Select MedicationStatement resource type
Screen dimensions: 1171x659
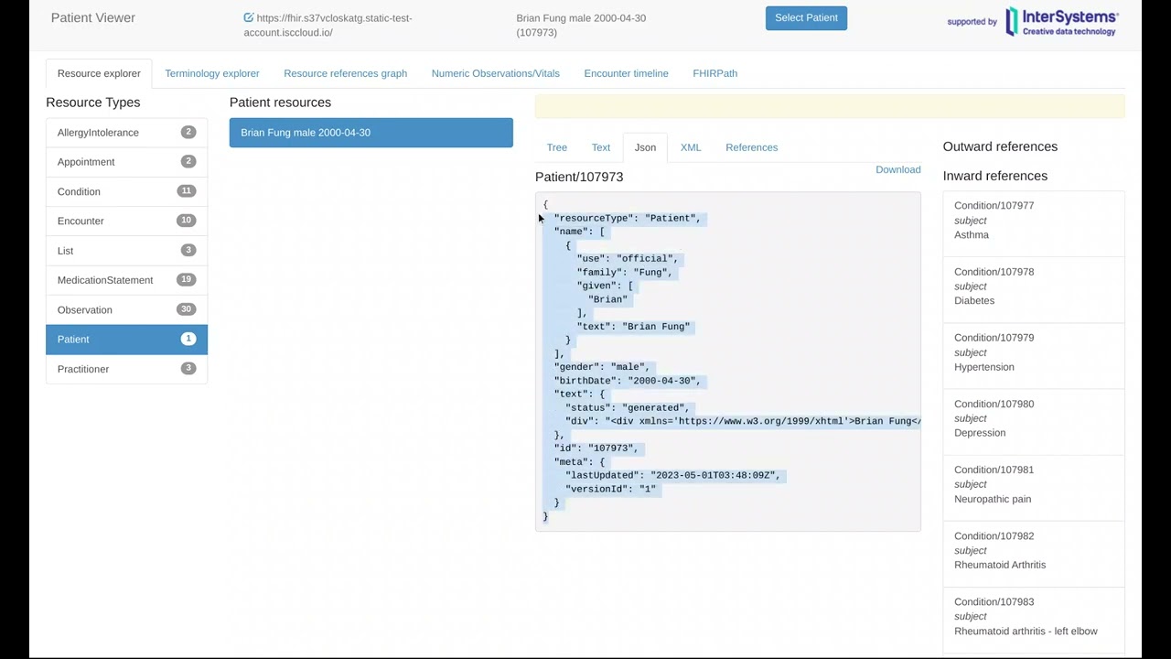pos(126,280)
